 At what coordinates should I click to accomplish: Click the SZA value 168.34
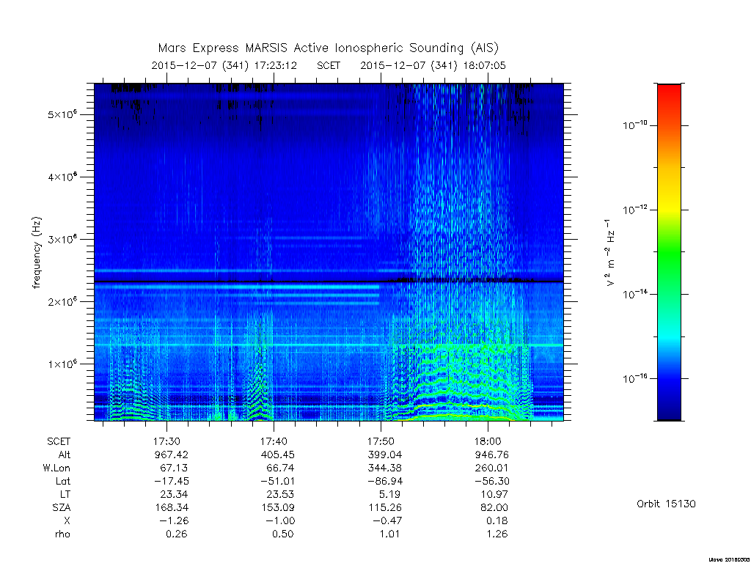click(172, 507)
